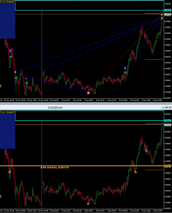
Task: Select the cyan rectangle in upper chart
Action: point(90,5)
